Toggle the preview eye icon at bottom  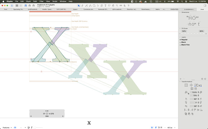click(x=15, y=128)
